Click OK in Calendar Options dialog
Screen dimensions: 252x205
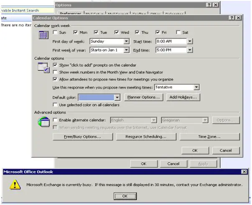[x=195, y=151]
